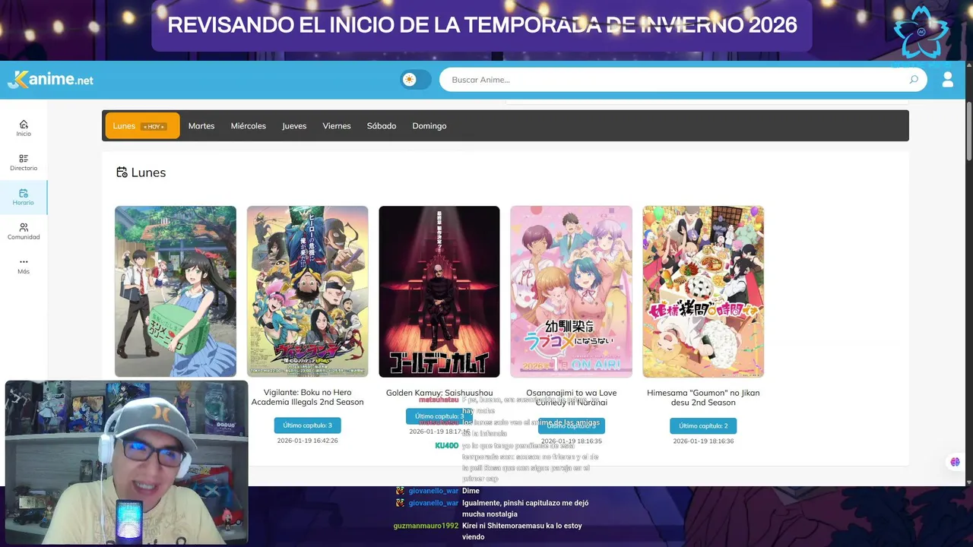Open Himesama Goumon no Jikan poster

tap(703, 292)
